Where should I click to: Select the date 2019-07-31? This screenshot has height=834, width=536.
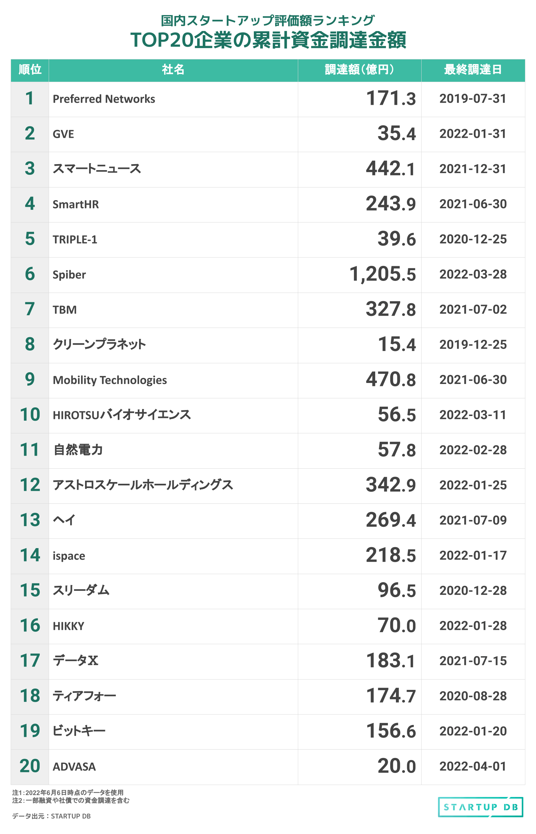(x=473, y=99)
